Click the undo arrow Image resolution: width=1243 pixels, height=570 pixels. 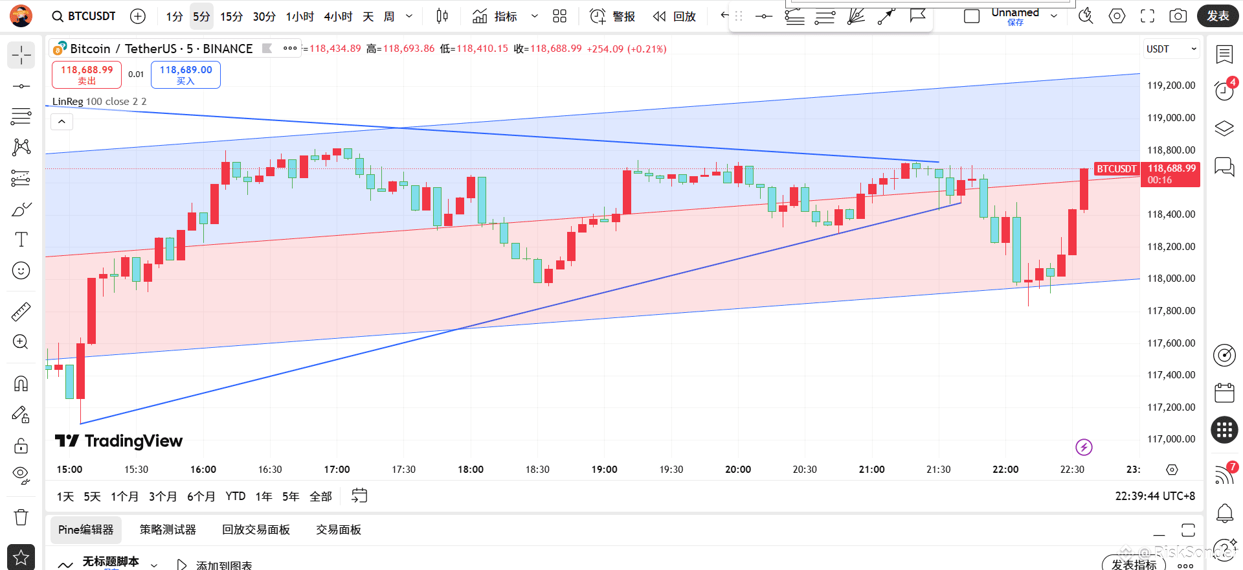click(724, 16)
